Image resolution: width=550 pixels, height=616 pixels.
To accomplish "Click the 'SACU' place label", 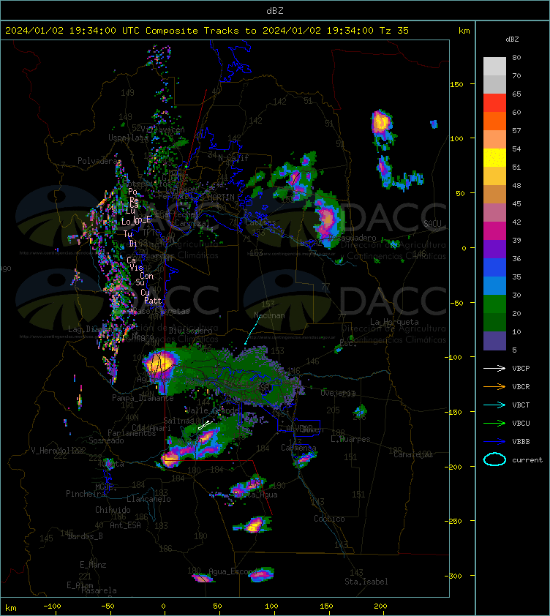I will pos(432,223).
